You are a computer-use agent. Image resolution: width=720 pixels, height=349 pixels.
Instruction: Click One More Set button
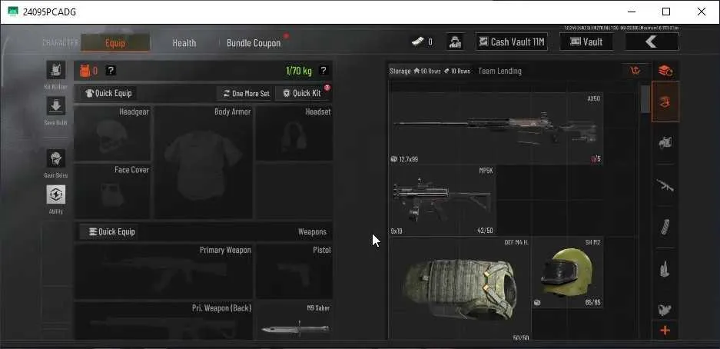pos(246,93)
